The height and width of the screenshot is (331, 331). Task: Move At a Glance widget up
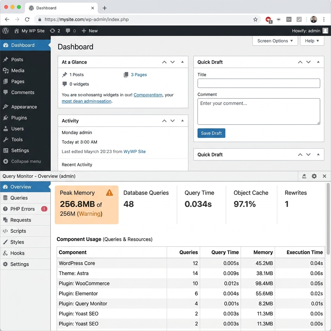click(x=164, y=62)
